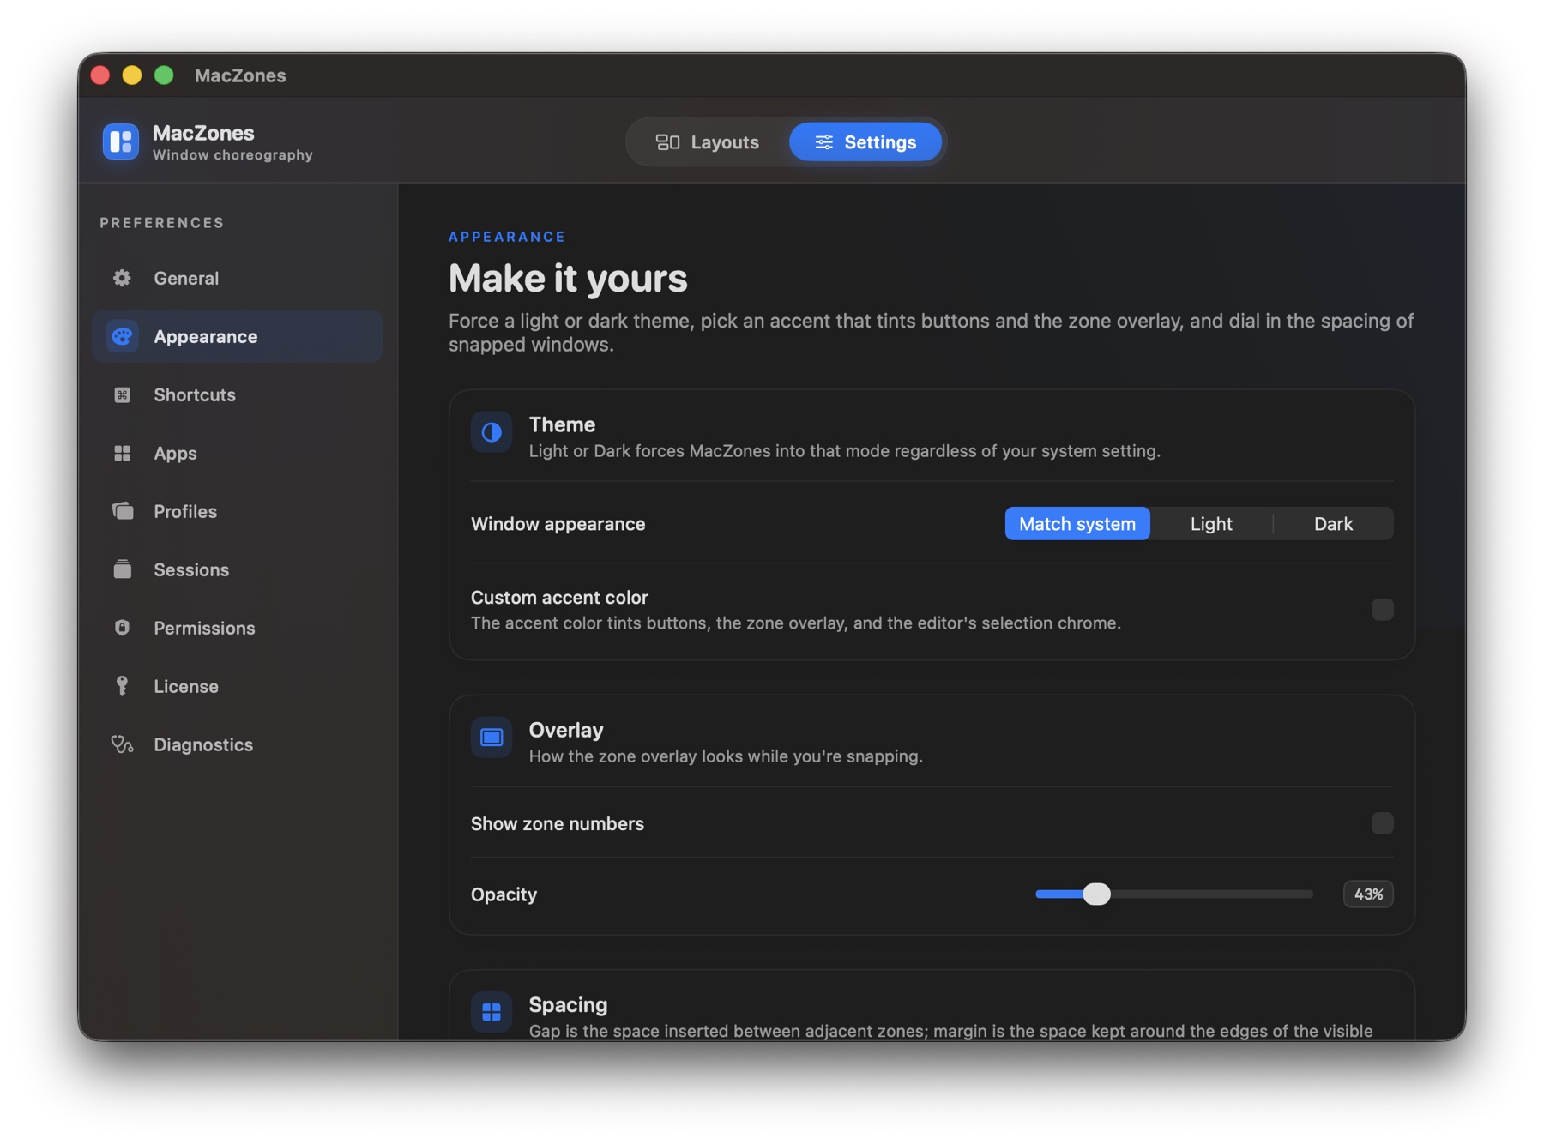Close the MacZones window
This screenshot has height=1144, width=1544.
[x=100, y=75]
